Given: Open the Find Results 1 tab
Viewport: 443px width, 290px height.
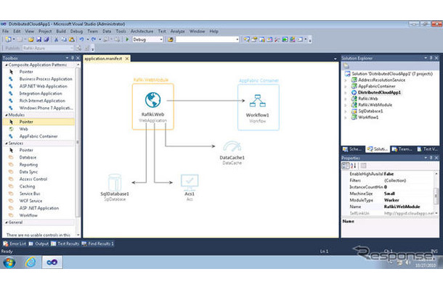Looking at the screenshot, I should point(98,244).
